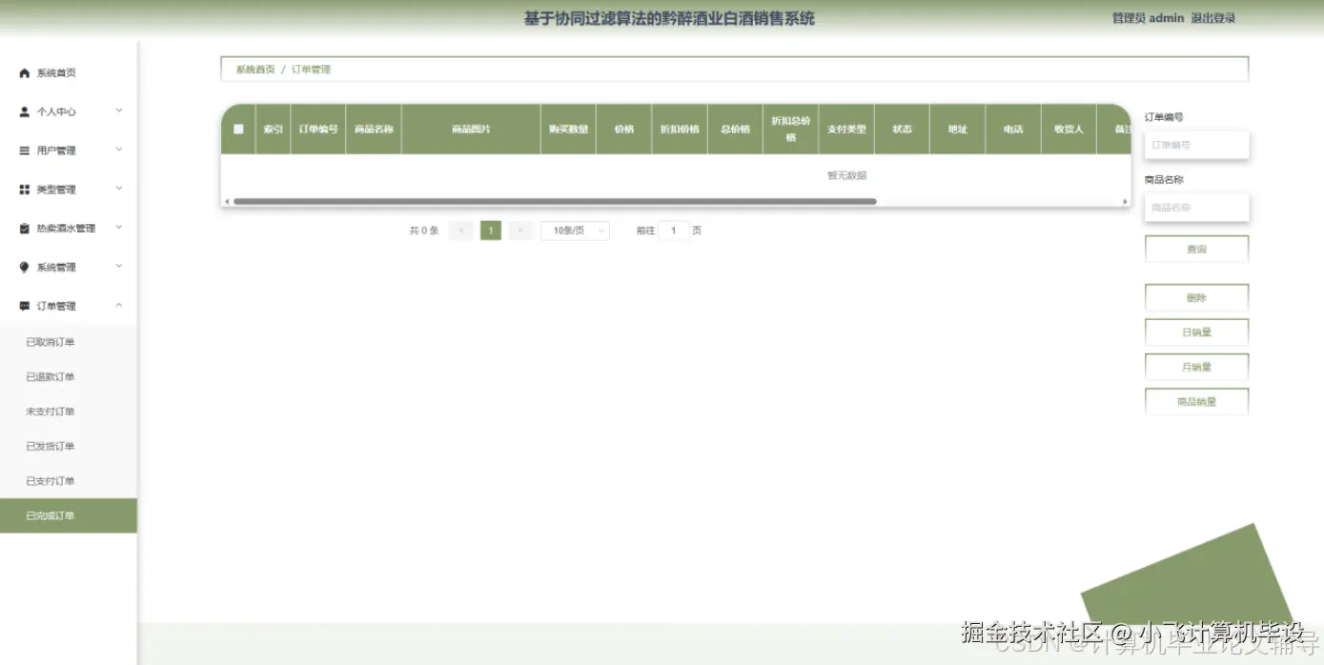
Task: Click the 支付类型 column header
Action: click(x=846, y=129)
